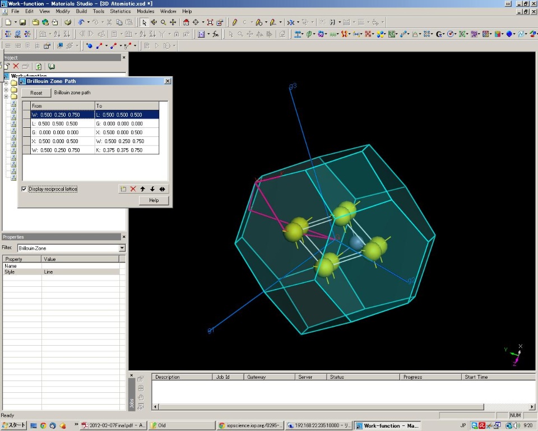Open the Edit menu
Image resolution: width=538 pixels, height=431 pixels.
[29, 11]
